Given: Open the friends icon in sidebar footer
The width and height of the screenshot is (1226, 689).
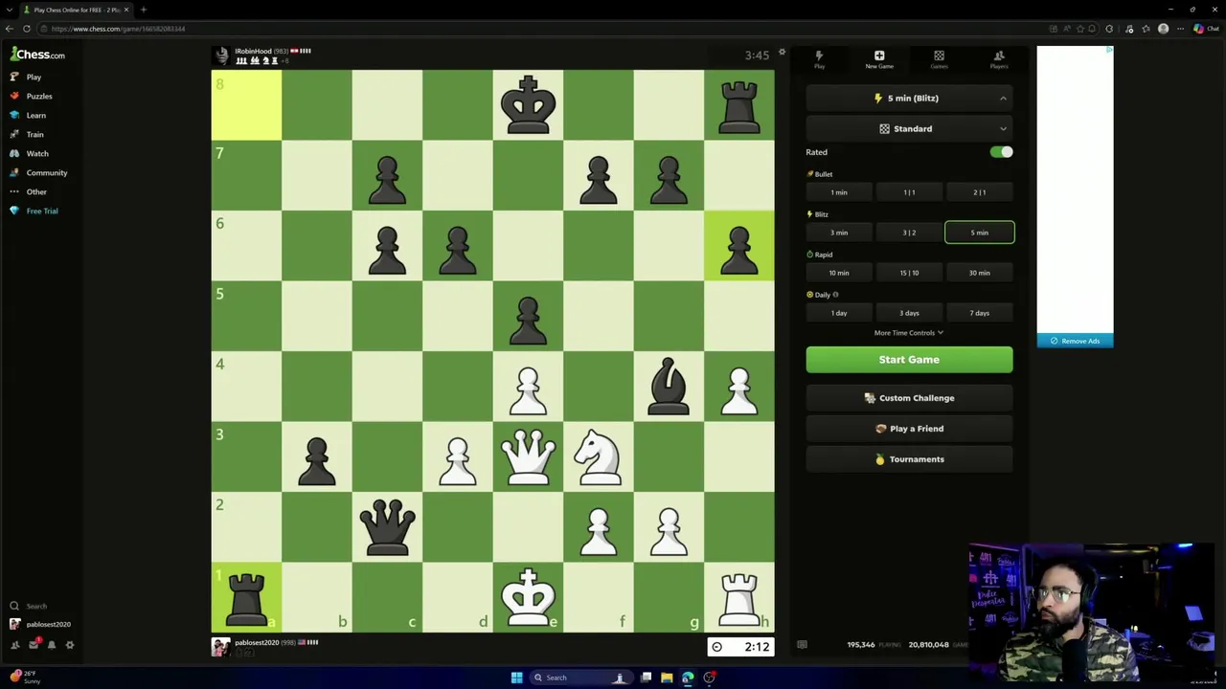Looking at the screenshot, I should (x=15, y=645).
